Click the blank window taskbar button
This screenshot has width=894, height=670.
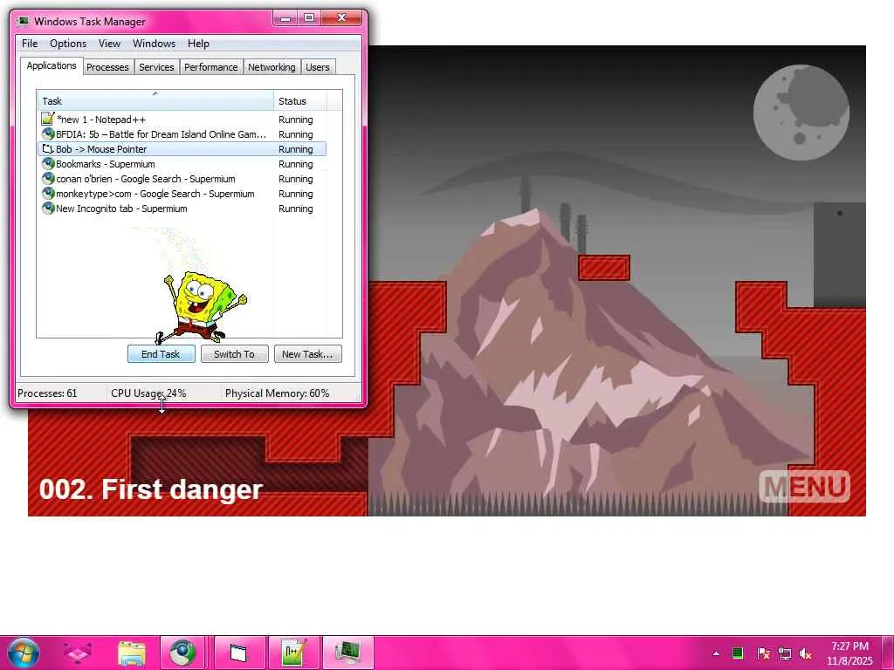coord(239,653)
